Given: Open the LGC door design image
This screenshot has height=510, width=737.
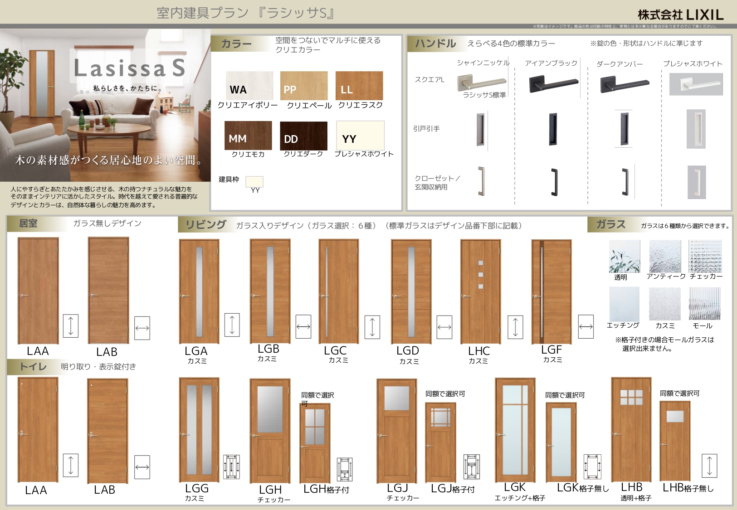Looking at the screenshot, I should tap(339, 291).
